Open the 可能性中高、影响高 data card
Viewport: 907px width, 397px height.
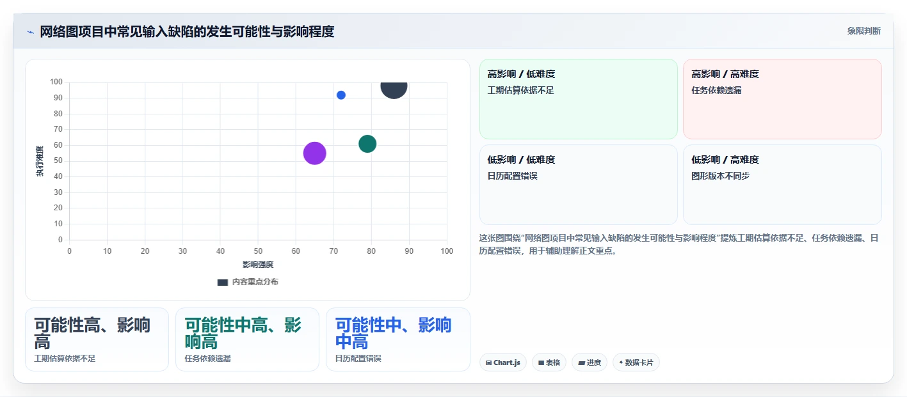pyautogui.click(x=247, y=339)
